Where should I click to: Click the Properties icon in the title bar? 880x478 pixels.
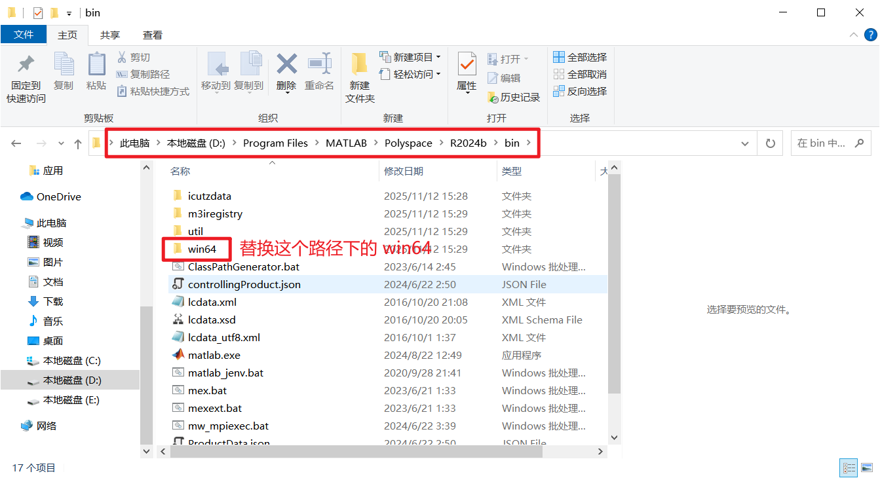tap(38, 12)
